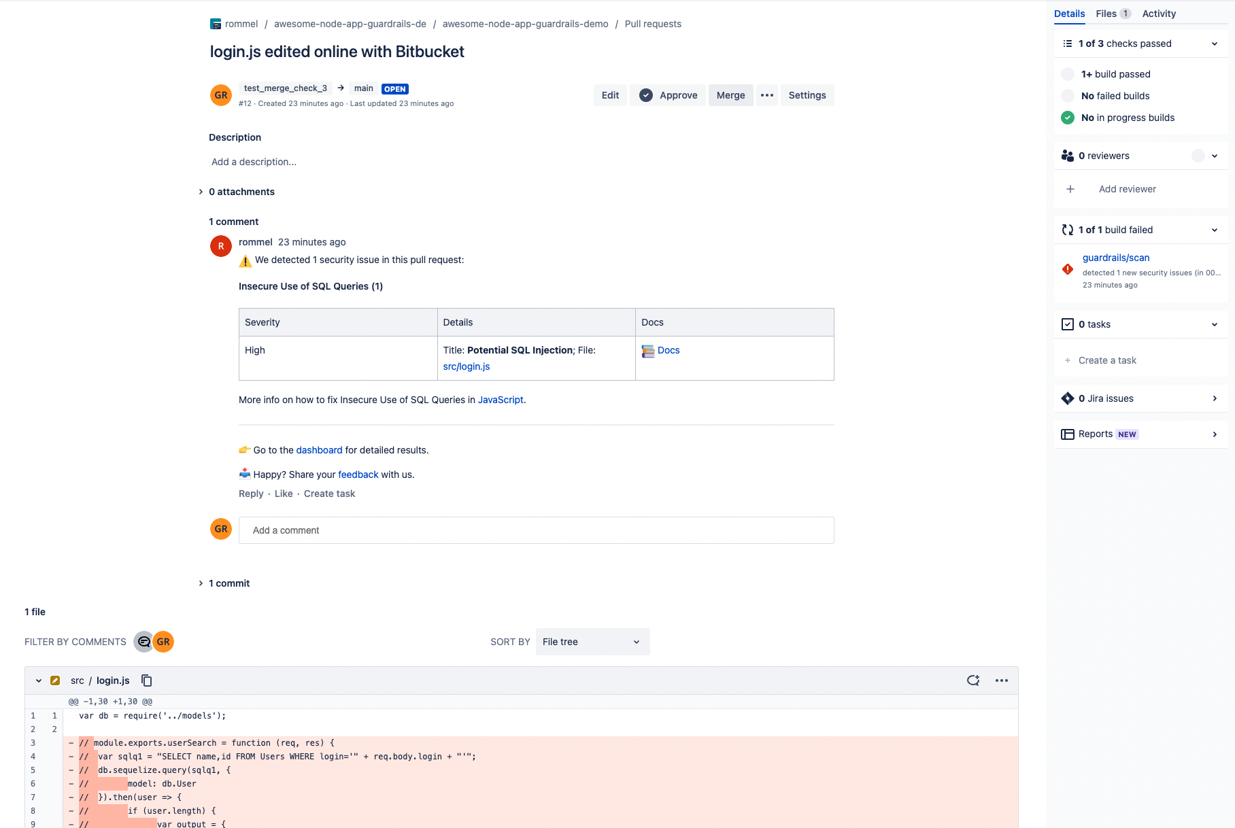This screenshot has height=828, width=1235.
Task: Click the status circle beside 1+ build passed
Action: pyautogui.click(x=1068, y=74)
